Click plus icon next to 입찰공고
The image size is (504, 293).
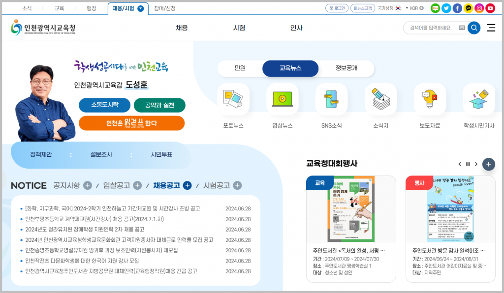coord(137,185)
